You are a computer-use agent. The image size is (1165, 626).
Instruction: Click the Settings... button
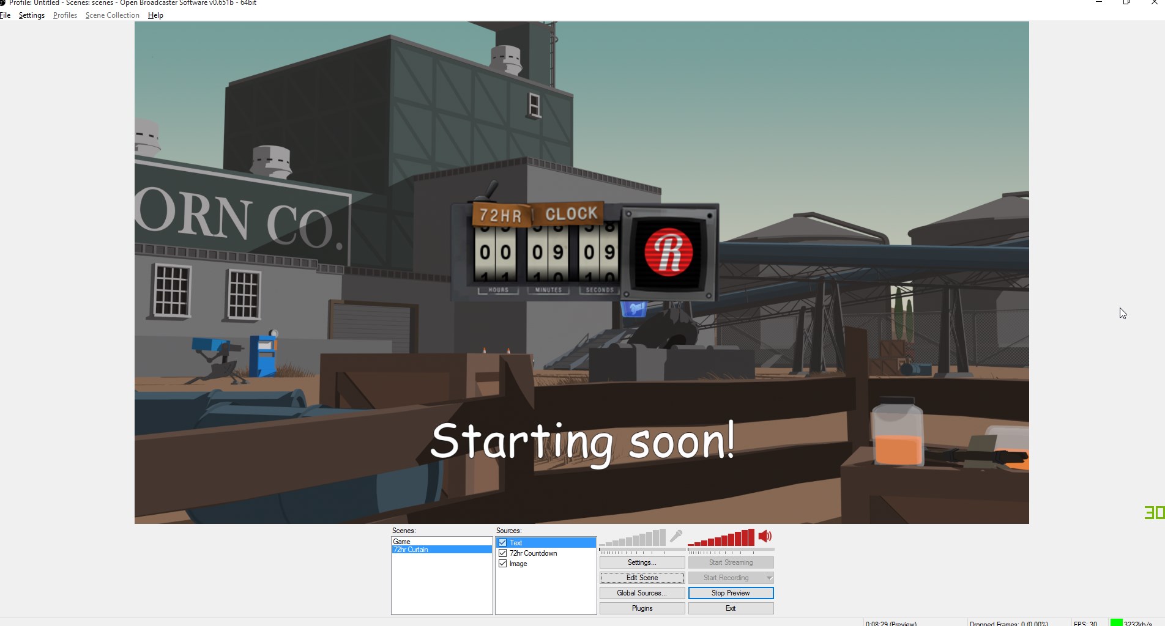click(x=642, y=562)
